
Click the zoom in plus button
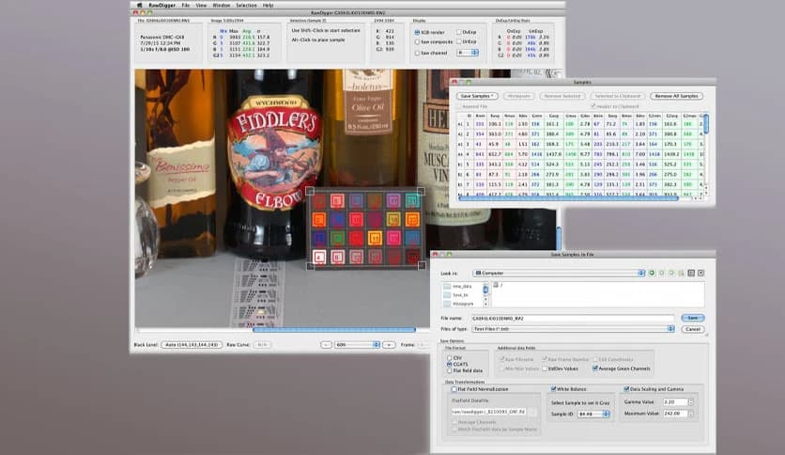click(389, 345)
